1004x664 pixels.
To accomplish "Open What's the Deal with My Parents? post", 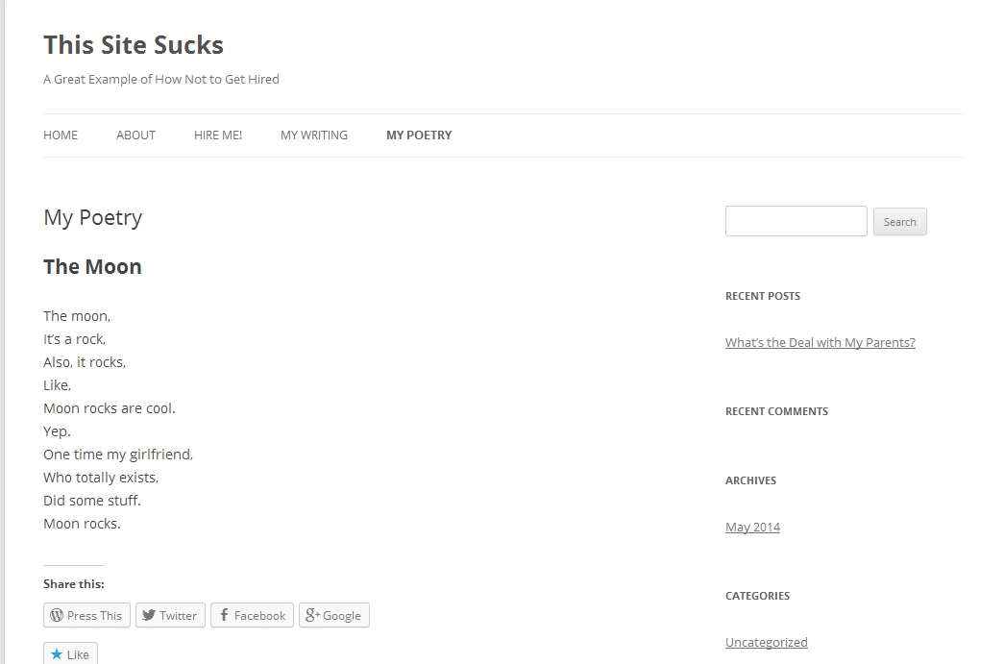I will 820,342.
